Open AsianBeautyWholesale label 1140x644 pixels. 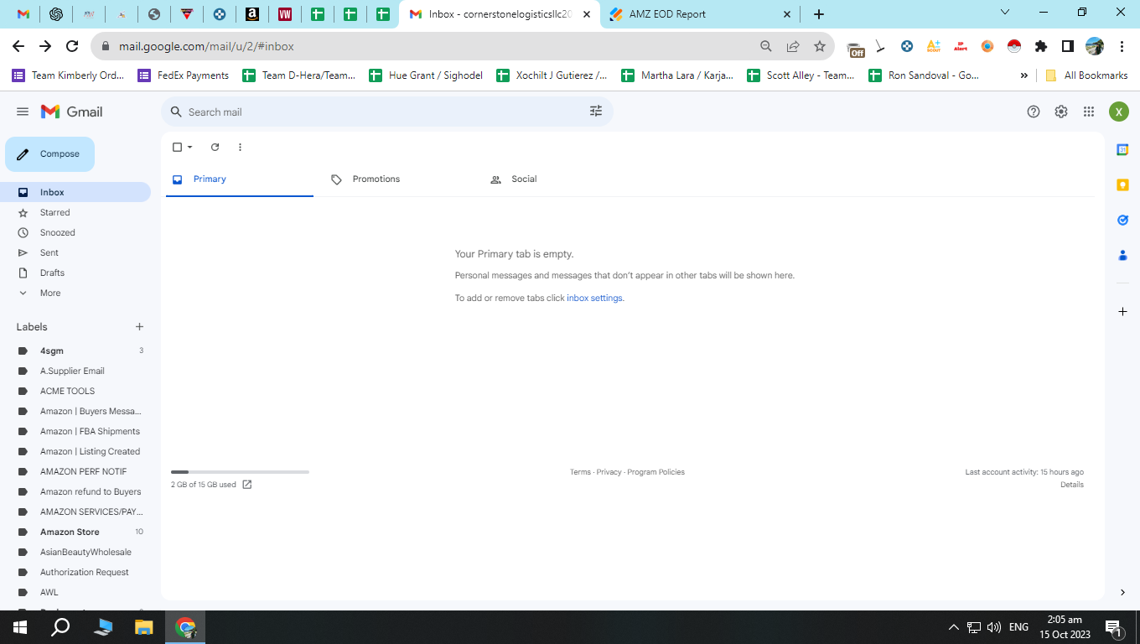click(x=75, y=552)
